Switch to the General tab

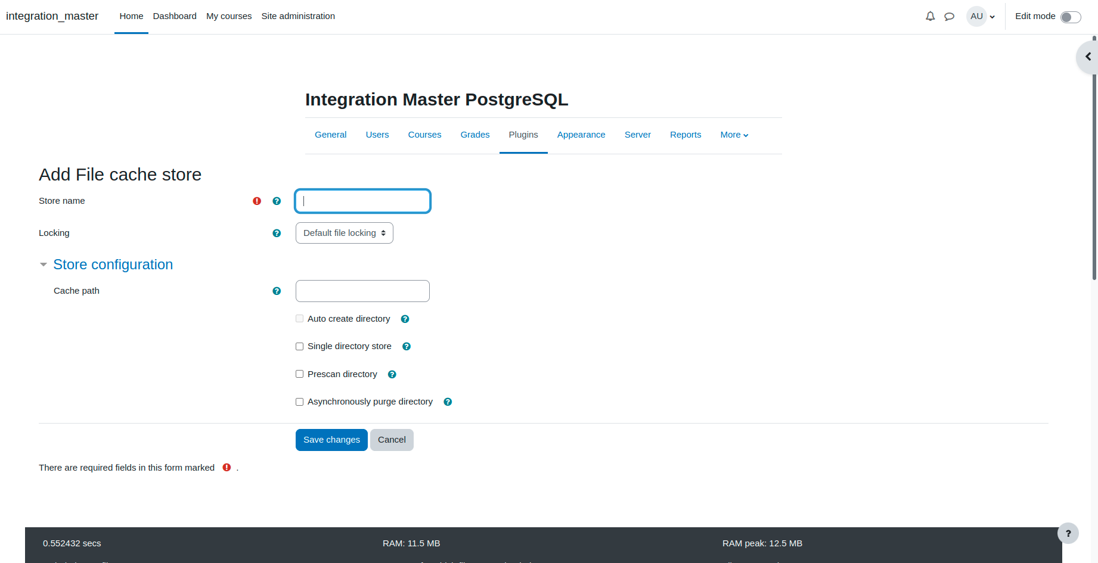coord(331,135)
